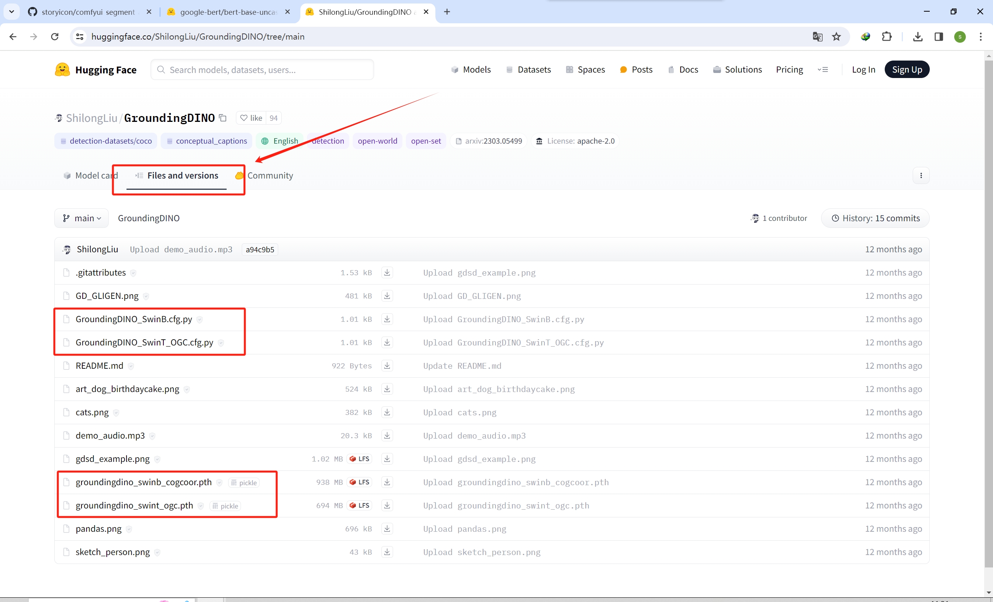This screenshot has height=602, width=993.
Task: Click the Log In link
Action: tap(863, 70)
